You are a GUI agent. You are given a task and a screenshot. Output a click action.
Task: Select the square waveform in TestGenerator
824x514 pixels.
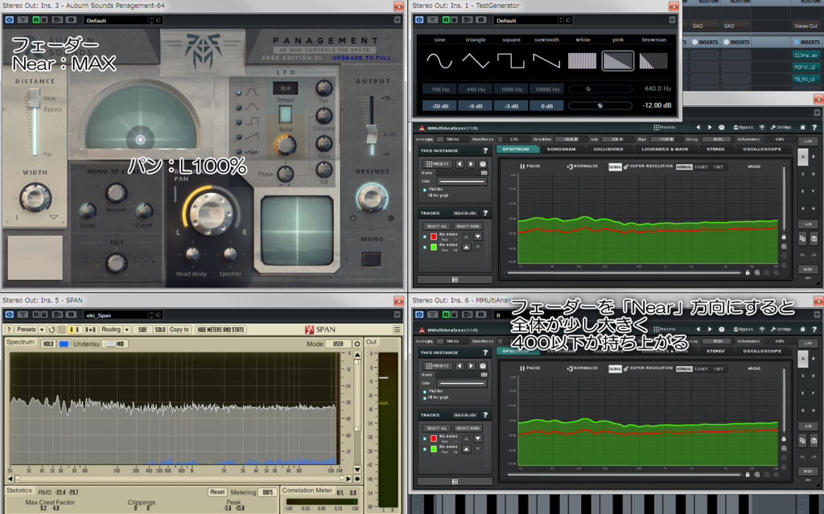coord(511,61)
